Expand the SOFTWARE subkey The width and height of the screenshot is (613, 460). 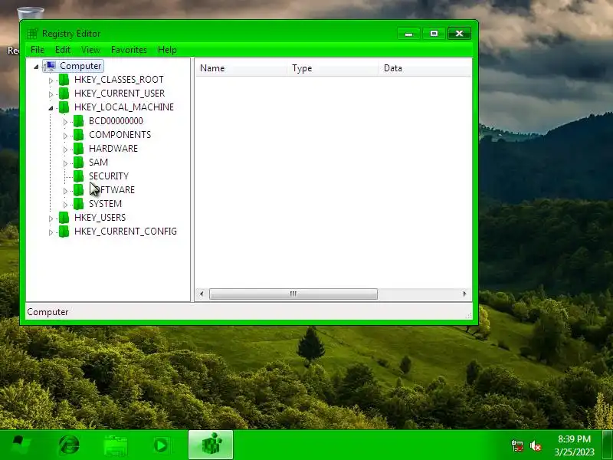(65, 191)
